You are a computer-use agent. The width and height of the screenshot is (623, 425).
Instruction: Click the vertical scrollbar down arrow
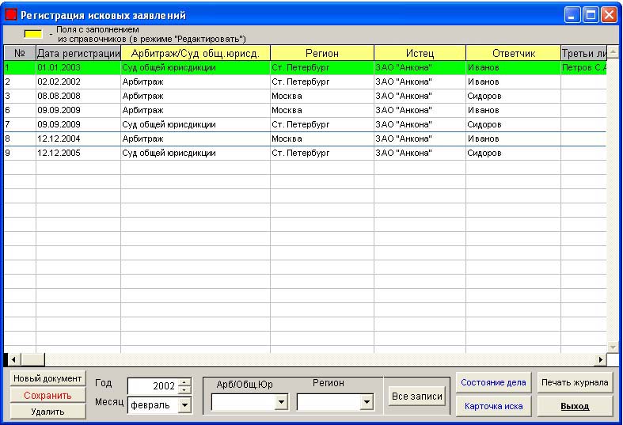coord(613,347)
